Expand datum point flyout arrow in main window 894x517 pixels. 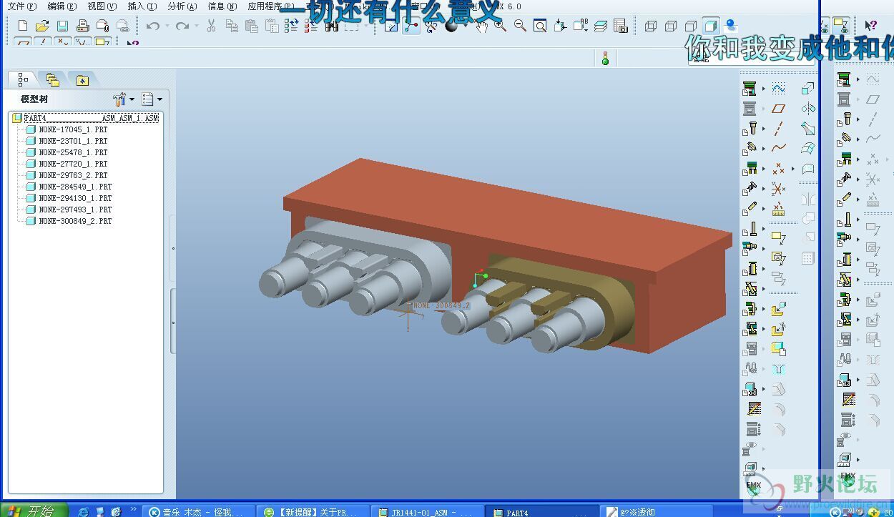[793, 169]
